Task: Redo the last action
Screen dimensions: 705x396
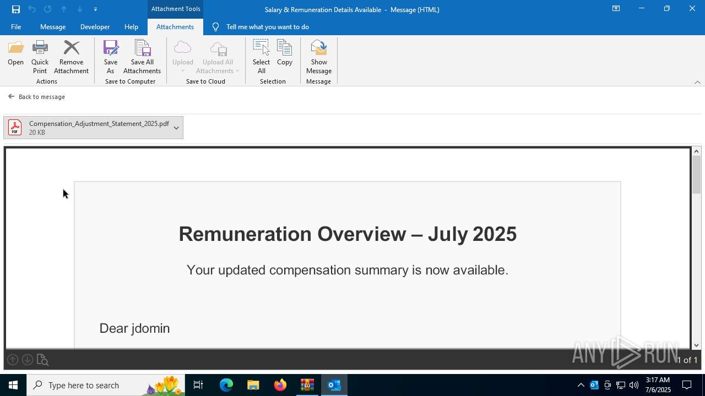Action: coord(48,9)
